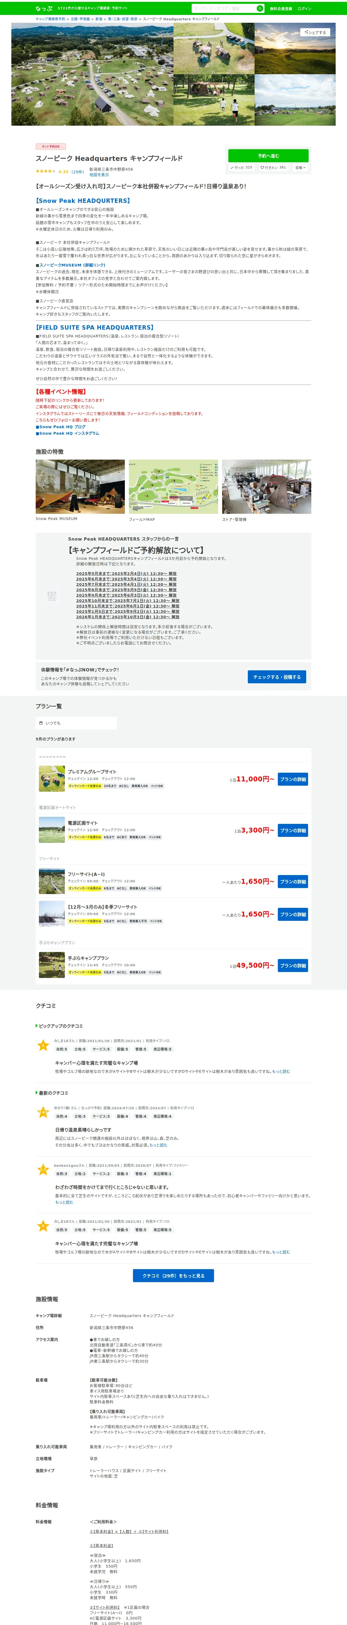Click the 冬季フリーサイト snowy plan photo
Screen dimensions: 347x1625
click(x=52, y=914)
